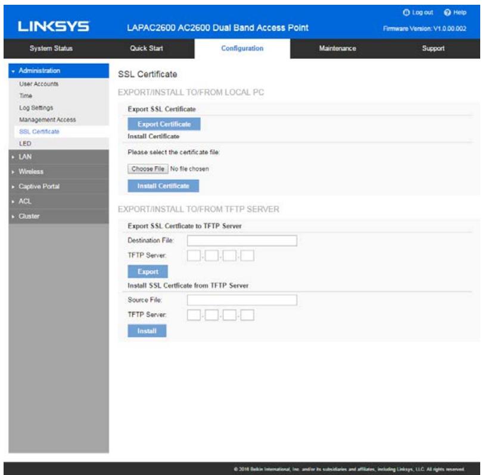Screen dimensions: 482x475
Task: Click second octet of export TFTP Server
Action: (212, 255)
